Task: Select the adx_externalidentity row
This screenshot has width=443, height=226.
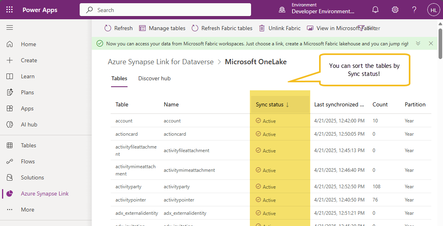Action: (271, 213)
